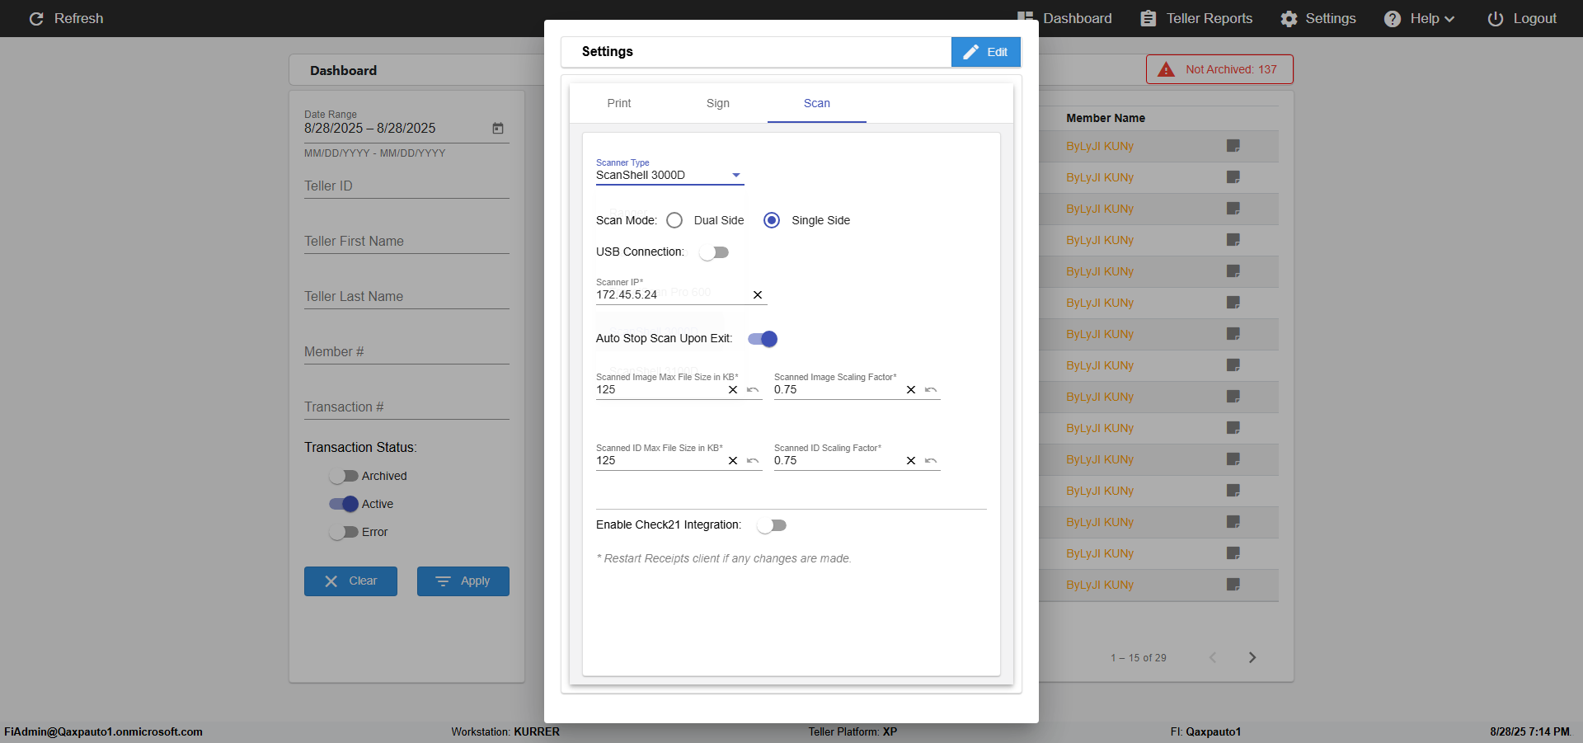The height and width of the screenshot is (743, 1583).
Task: Disable Auto Stop Scan Upon Exit
Action: [x=763, y=339]
